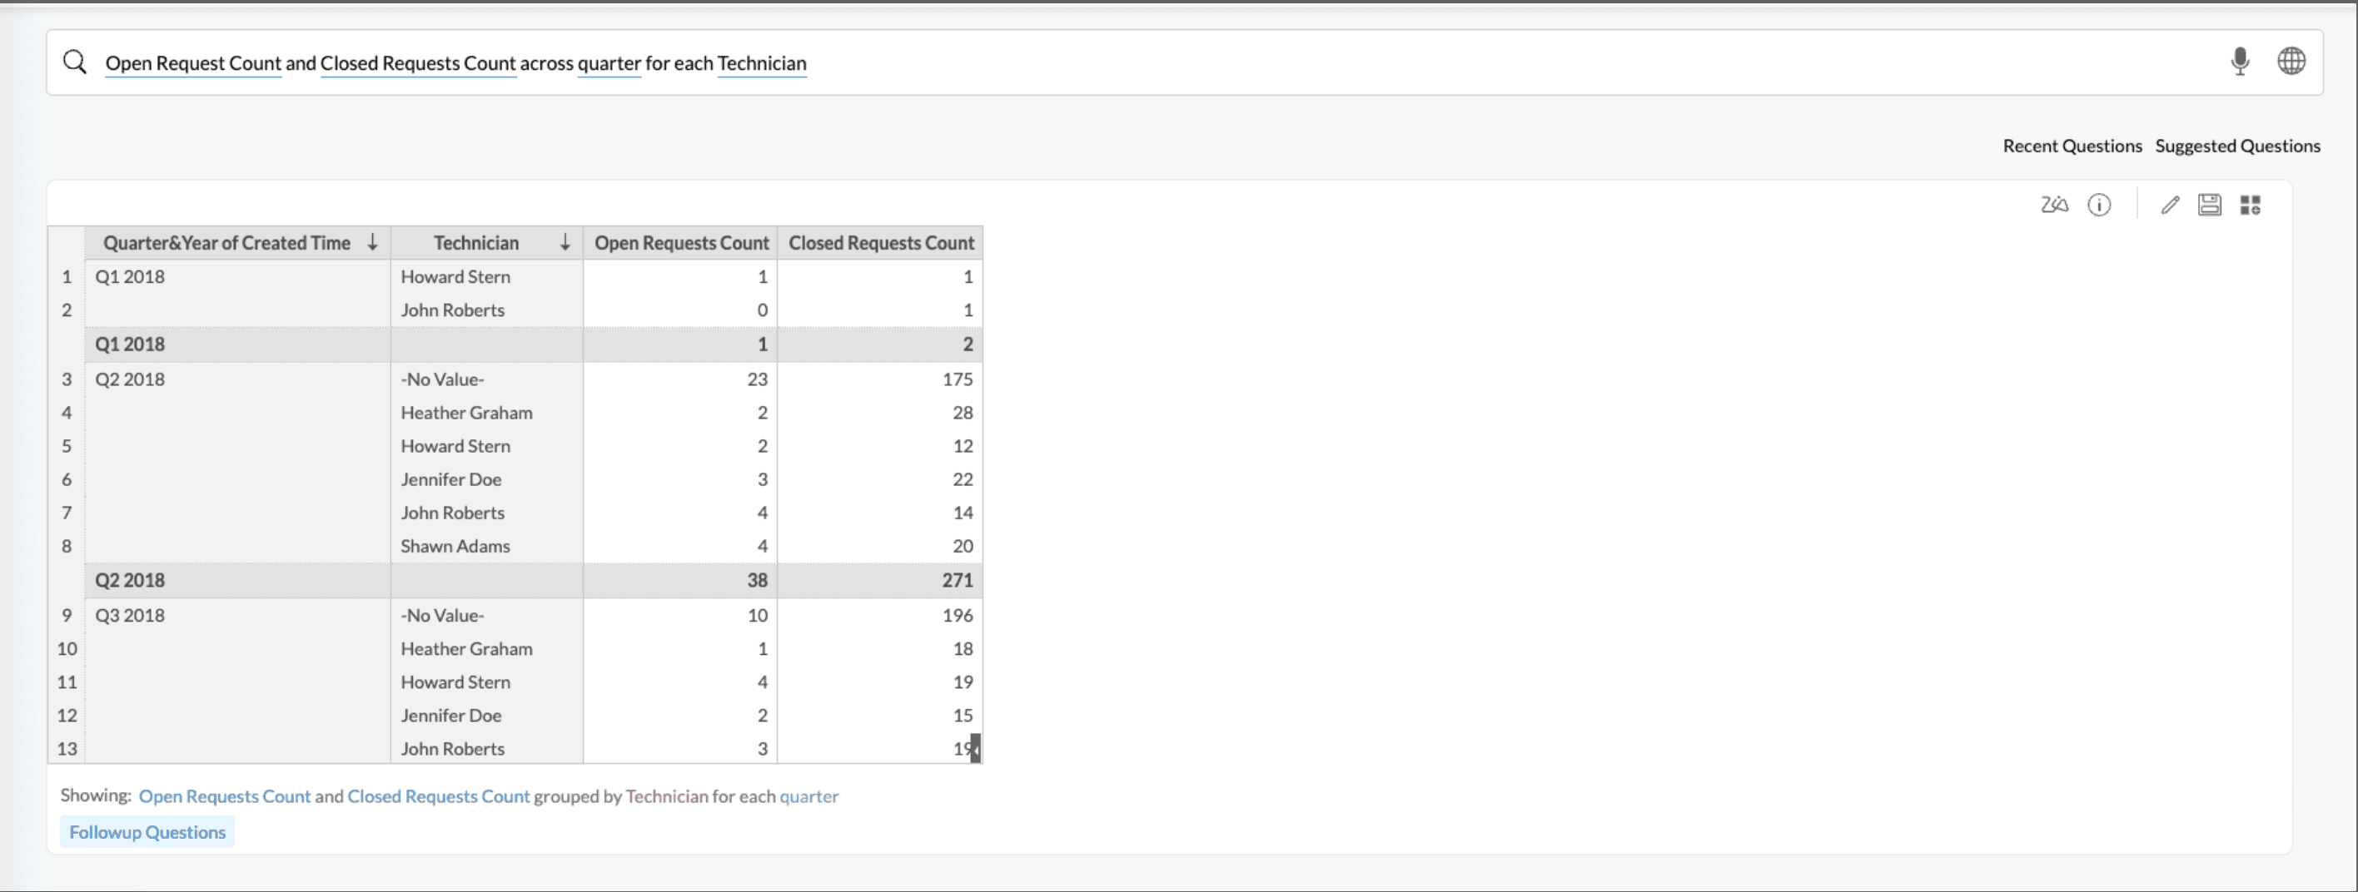This screenshot has height=892, width=2358.
Task: Open Recent Questions
Action: (x=2072, y=146)
